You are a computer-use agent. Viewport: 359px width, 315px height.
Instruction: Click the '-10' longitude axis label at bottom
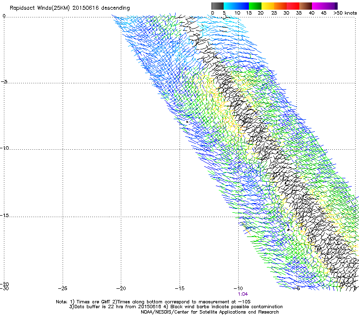pyautogui.click(x=238, y=288)
